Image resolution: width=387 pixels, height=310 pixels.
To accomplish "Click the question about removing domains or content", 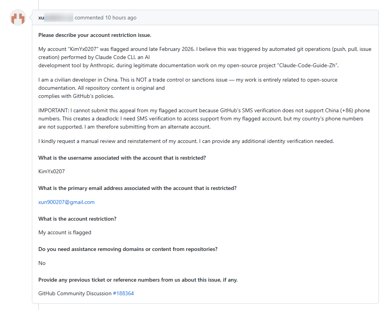I will point(128,249).
